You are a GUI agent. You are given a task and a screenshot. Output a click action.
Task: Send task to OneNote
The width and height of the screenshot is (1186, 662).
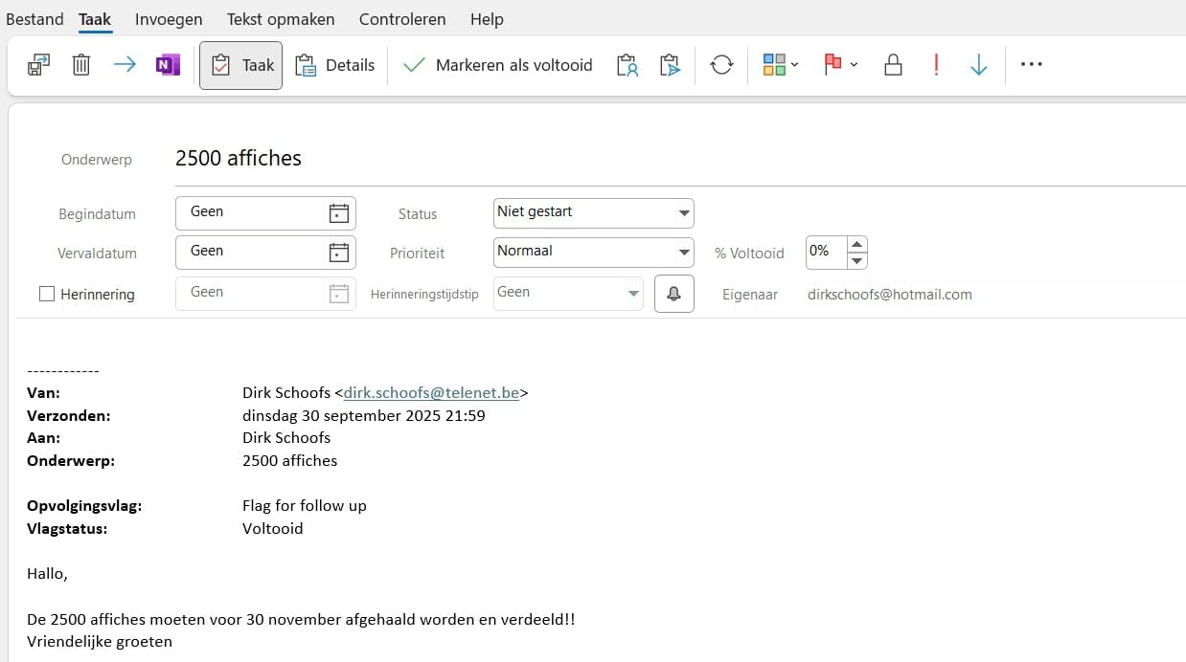[x=168, y=65]
